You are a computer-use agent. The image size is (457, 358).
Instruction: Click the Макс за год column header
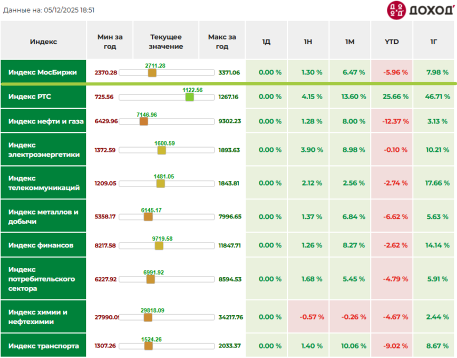click(x=222, y=40)
